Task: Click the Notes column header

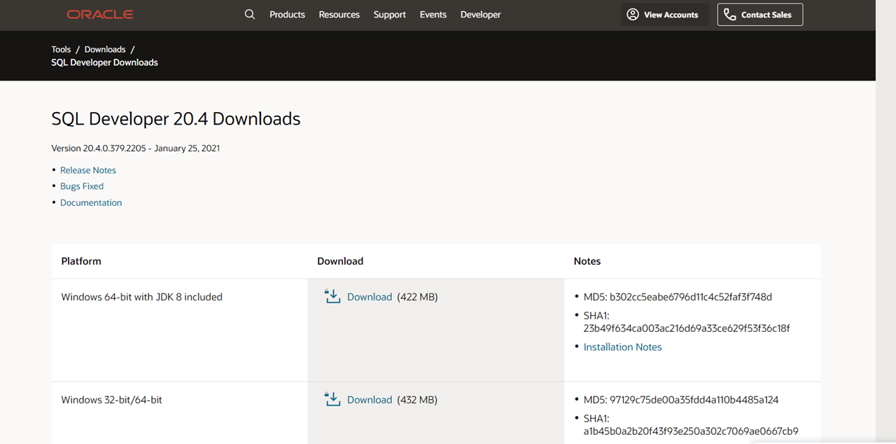Action: click(587, 261)
